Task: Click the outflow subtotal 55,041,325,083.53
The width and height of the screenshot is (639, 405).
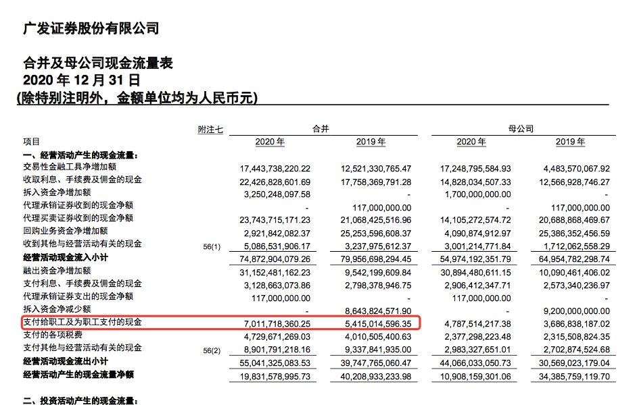Action: tap(275, 363)
